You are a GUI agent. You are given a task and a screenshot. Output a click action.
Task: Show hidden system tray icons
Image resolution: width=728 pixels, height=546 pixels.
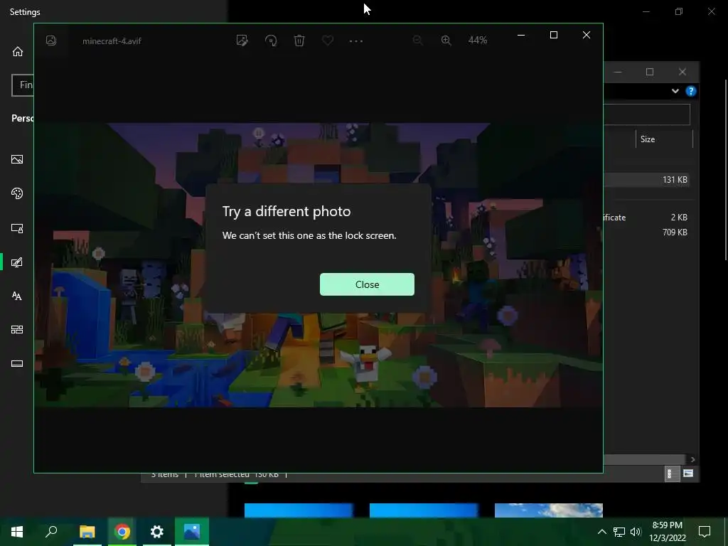(601, 532)
